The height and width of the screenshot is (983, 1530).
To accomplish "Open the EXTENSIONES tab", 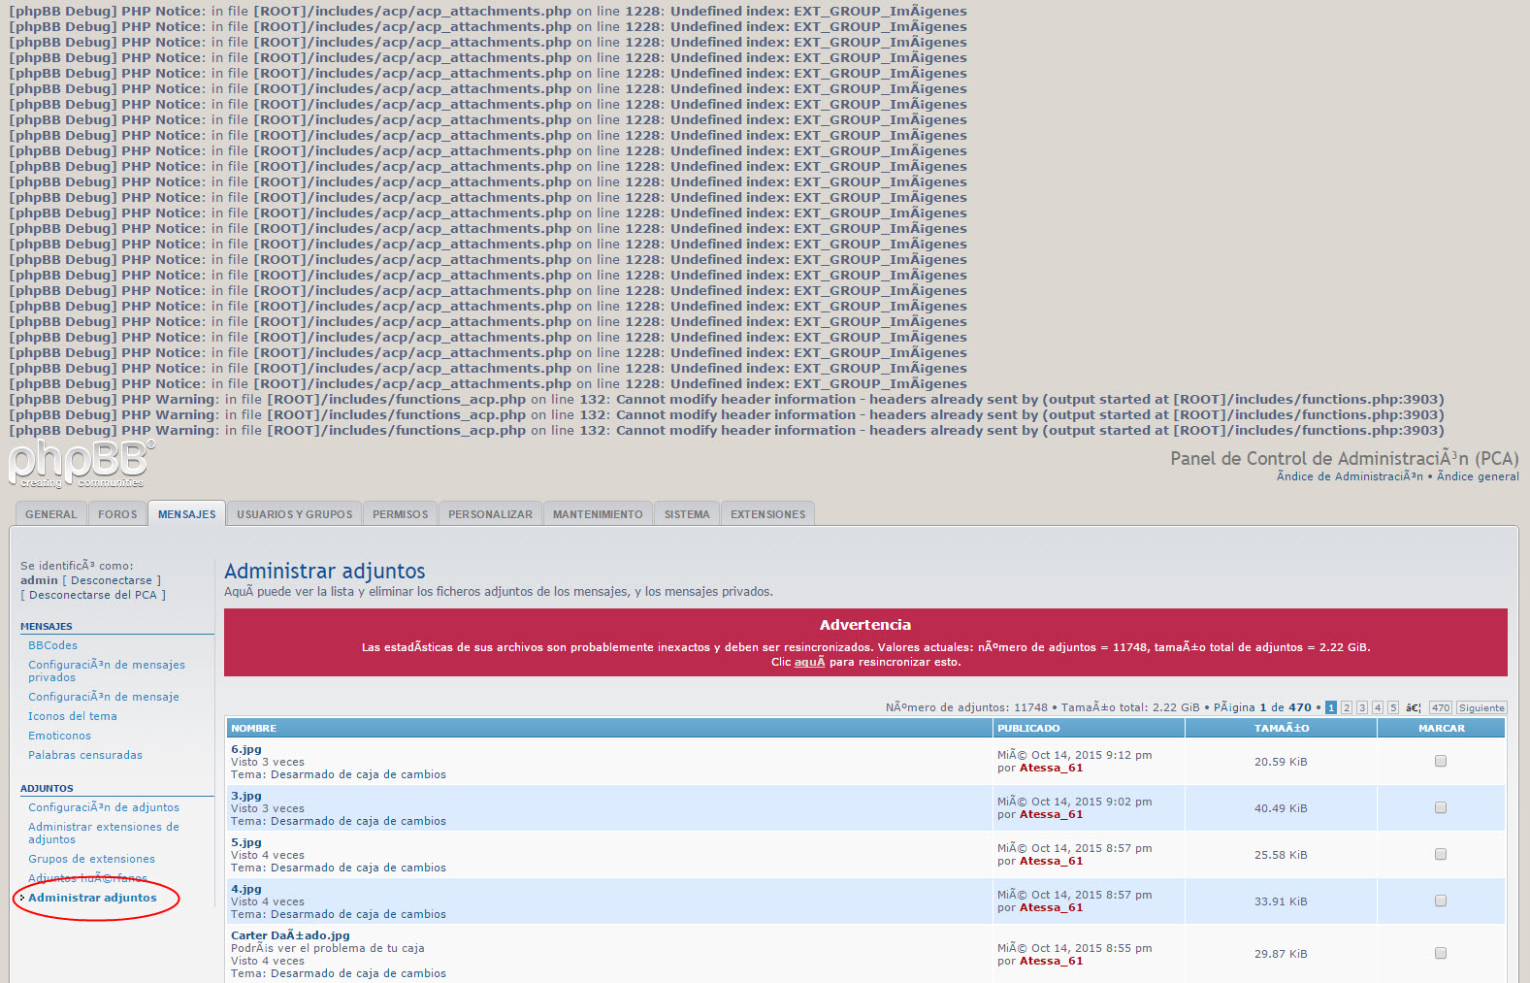I will coord(767,514).
